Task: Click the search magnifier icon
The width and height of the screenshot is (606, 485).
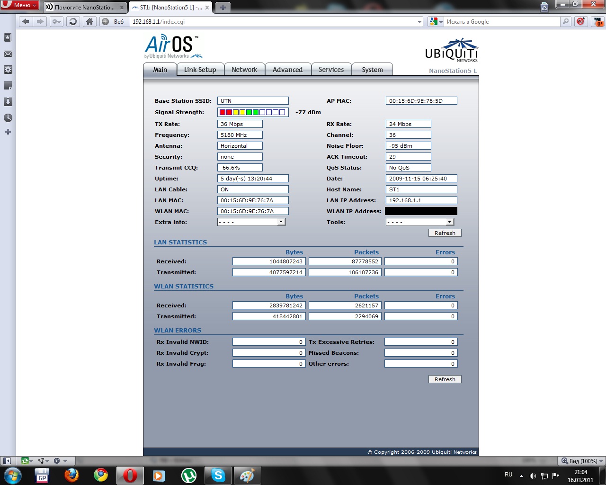Action: (565, 21)
